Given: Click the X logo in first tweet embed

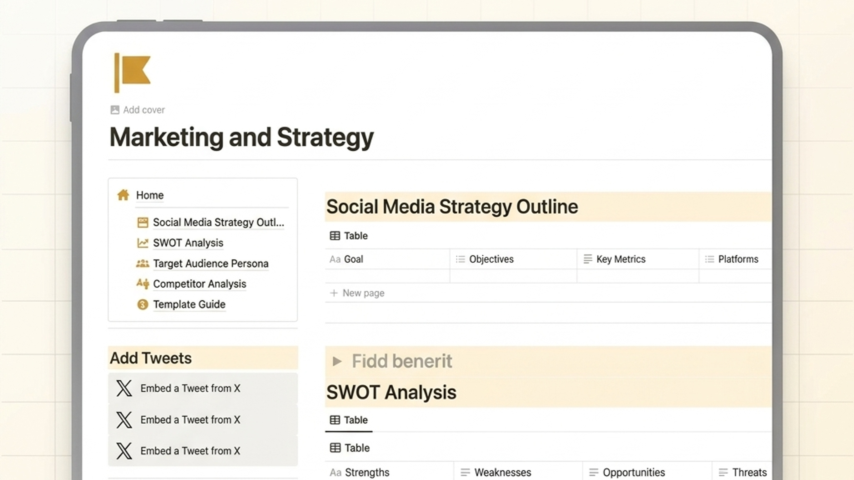Looking at the screenshot, I should point(124,388).
